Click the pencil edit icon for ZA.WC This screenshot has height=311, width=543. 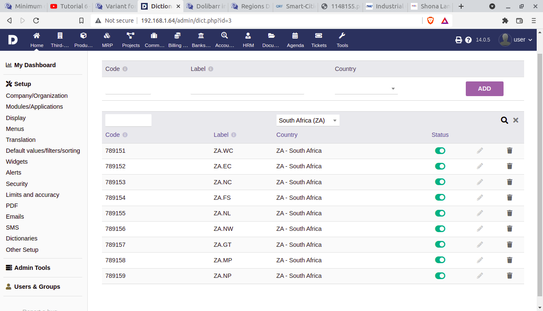480,151
